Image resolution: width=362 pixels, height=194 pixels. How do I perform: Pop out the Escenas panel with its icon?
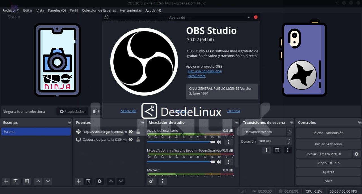coord(69,122)
